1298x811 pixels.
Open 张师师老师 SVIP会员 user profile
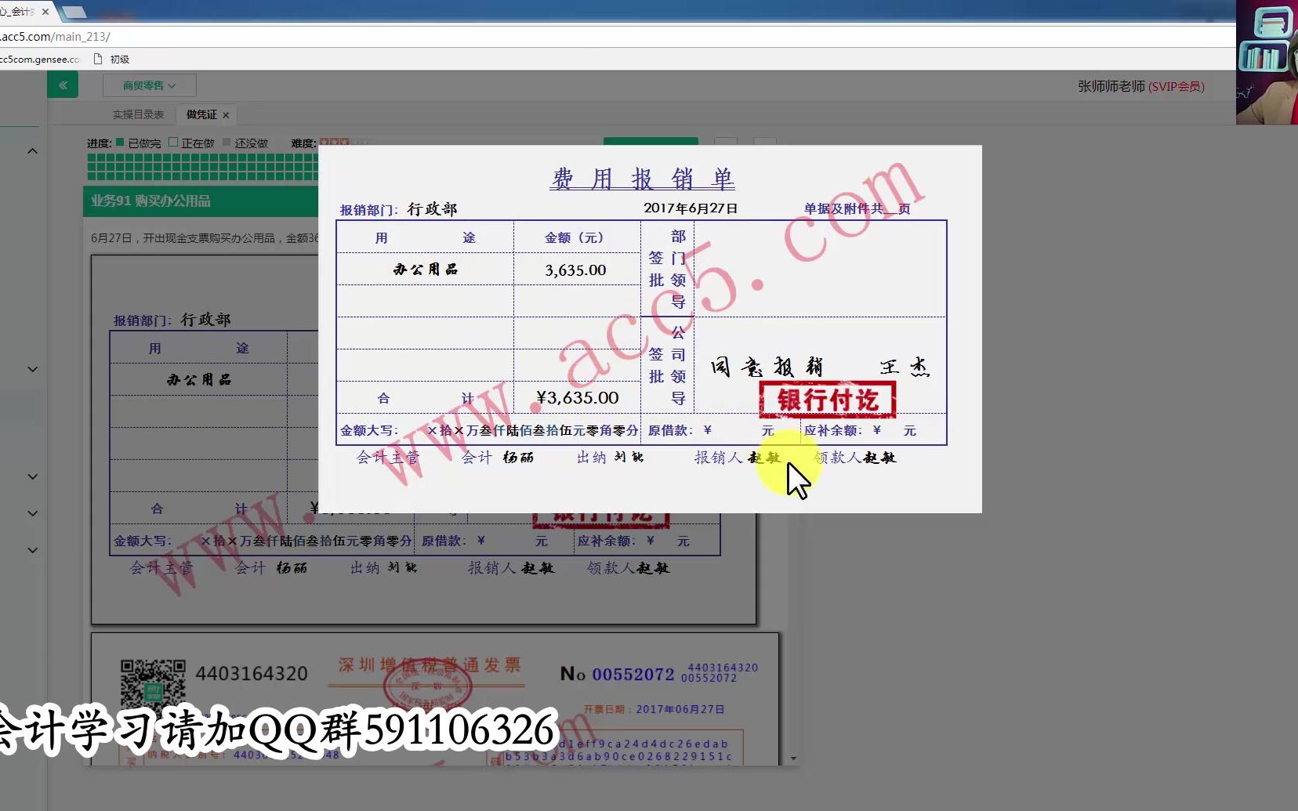1140,86
